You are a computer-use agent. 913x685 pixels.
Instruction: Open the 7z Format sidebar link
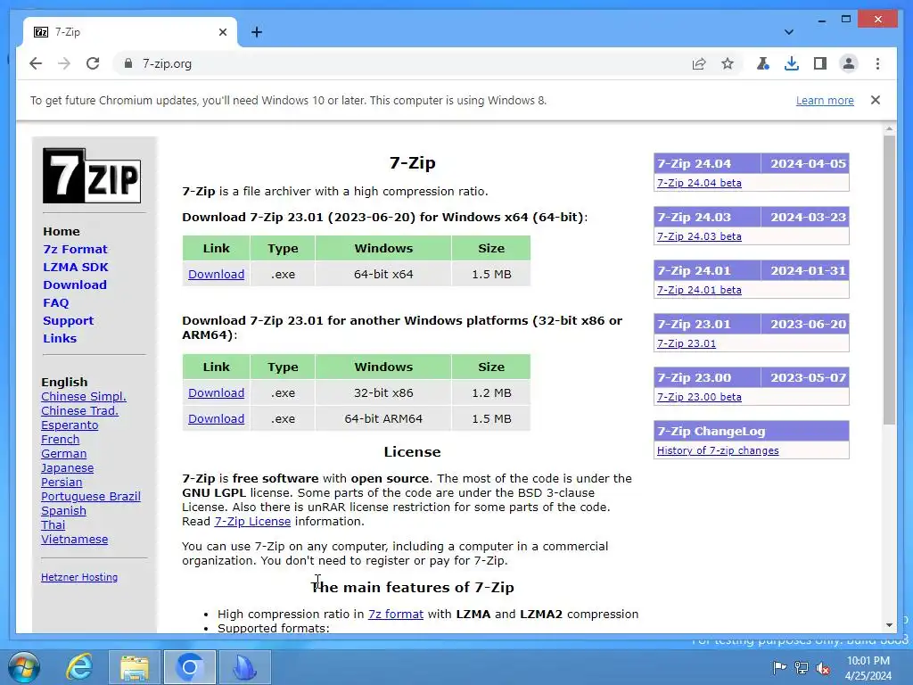point(75,250)
